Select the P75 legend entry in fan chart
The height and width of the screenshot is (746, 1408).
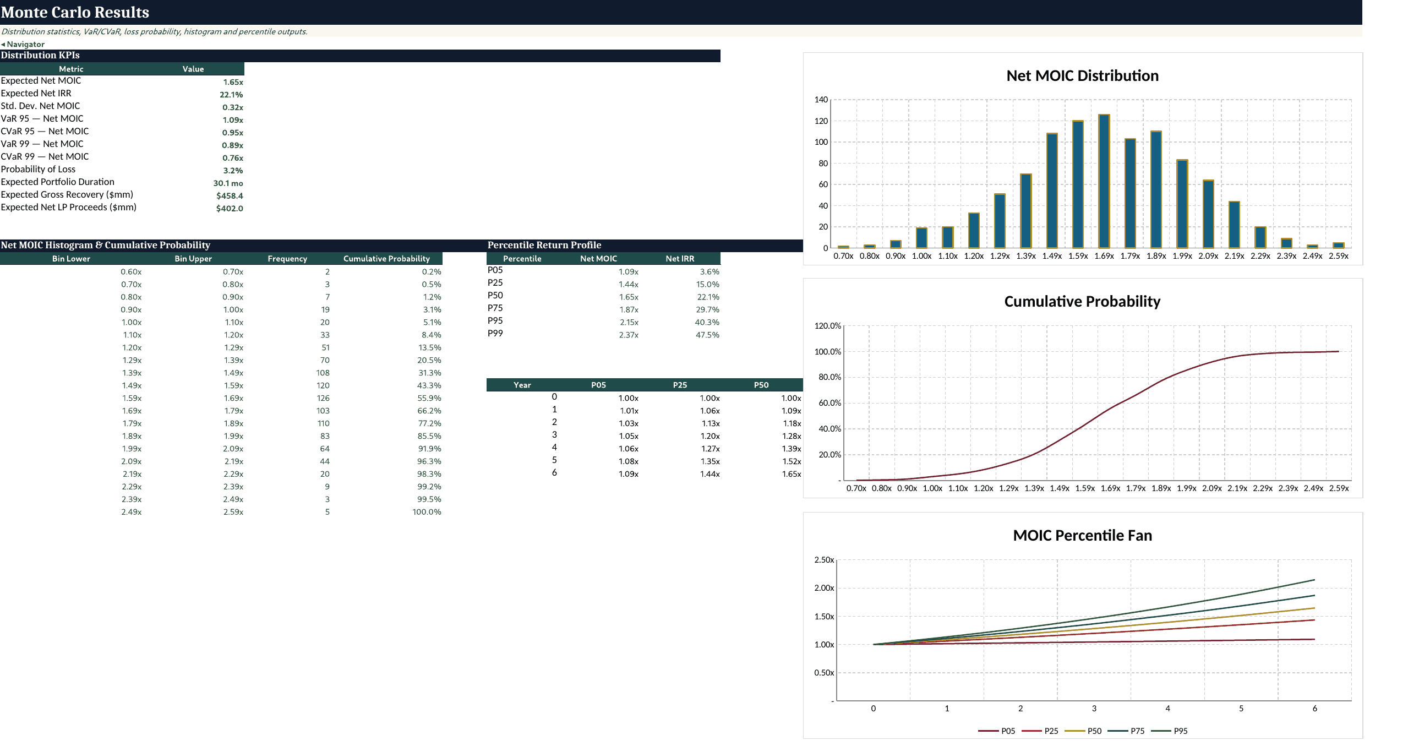click(1126, 731)
